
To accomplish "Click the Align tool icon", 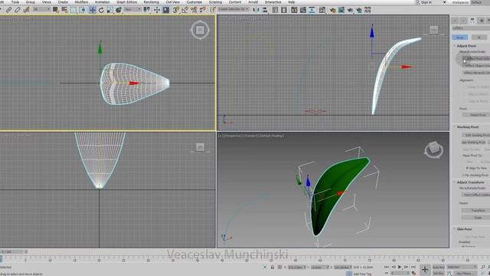I will (x=265, y=10).
